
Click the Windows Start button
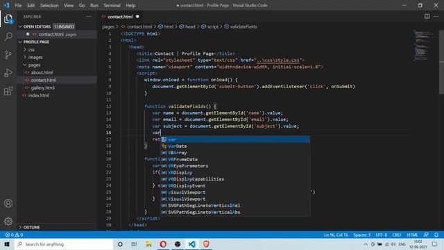click(x=7, y=244)
